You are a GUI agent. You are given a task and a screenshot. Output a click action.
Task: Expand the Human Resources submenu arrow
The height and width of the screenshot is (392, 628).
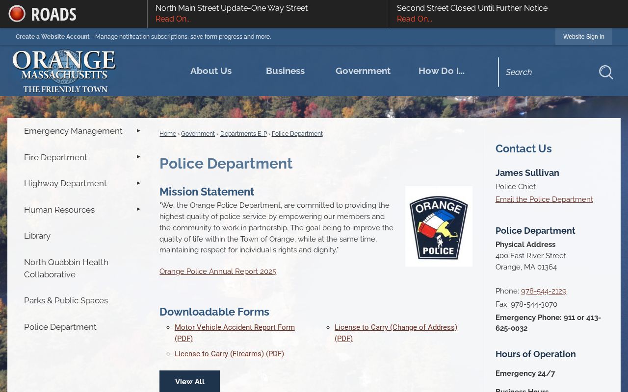(x=138, y=209)
